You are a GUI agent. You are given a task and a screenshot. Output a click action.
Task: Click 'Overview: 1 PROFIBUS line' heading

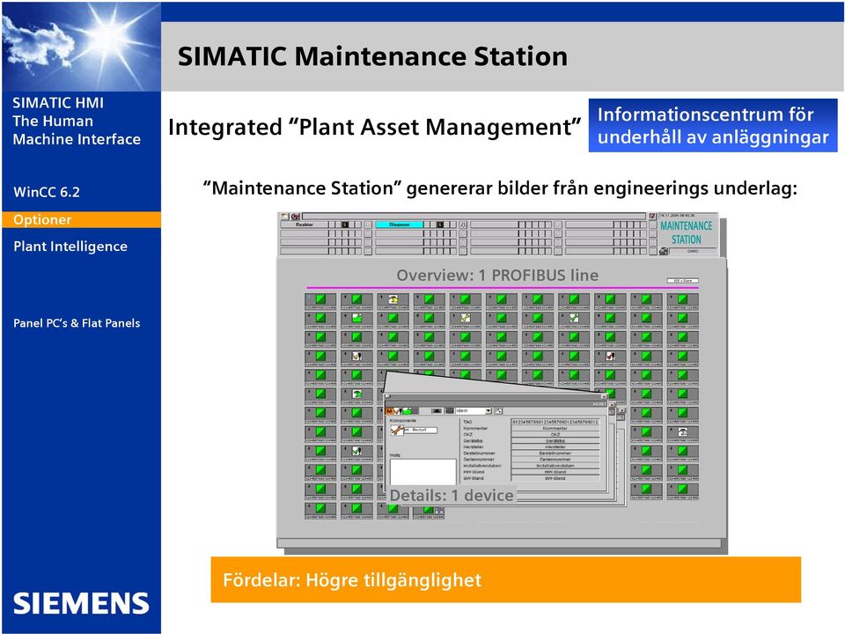[x=497, y=275]
